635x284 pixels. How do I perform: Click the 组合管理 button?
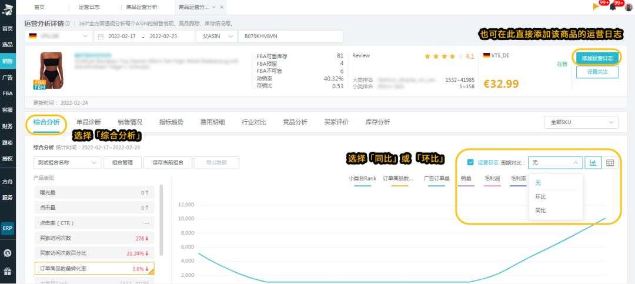[122, 162]
